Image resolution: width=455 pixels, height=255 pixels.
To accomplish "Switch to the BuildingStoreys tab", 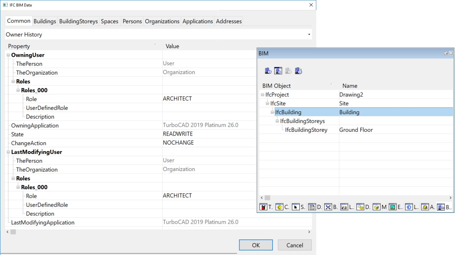I will click(78, 21).
